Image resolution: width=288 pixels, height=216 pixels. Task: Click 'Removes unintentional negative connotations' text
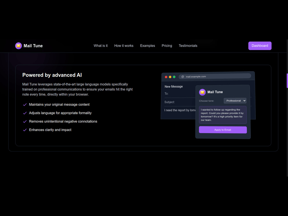tap(63, 122)
